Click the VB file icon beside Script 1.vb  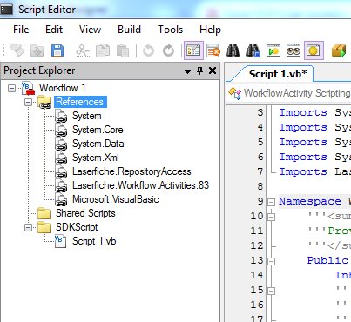tap(60, 241)
